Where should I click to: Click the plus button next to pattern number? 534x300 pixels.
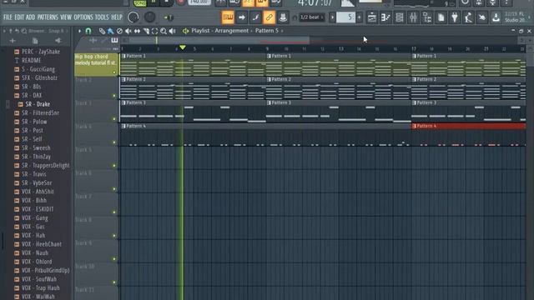(x=360, y=17)
